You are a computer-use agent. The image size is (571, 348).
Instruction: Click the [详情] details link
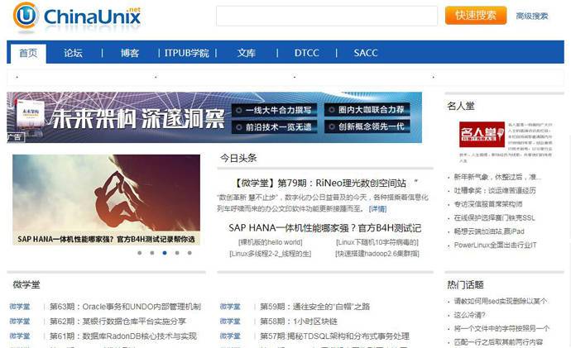point(377,209)
